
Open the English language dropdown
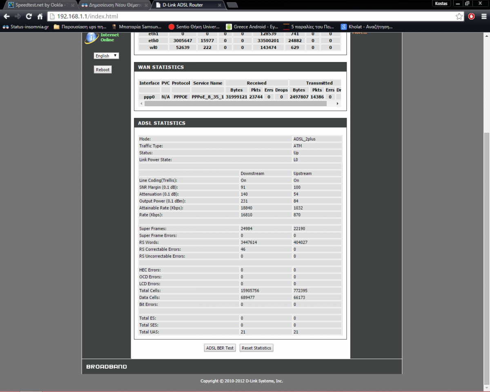[106, 56]
